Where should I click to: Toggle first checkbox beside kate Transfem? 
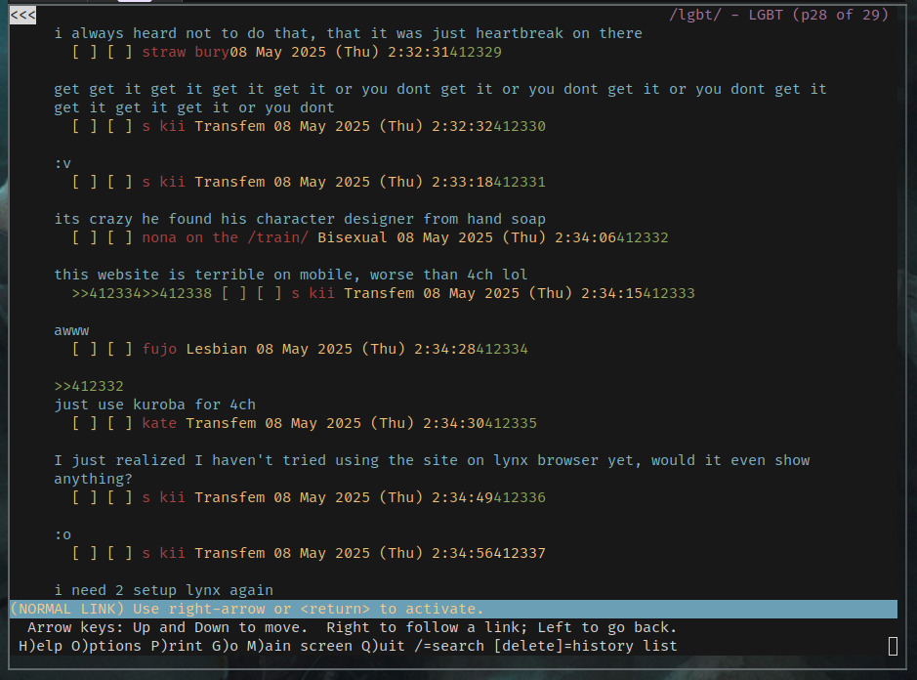85,423
